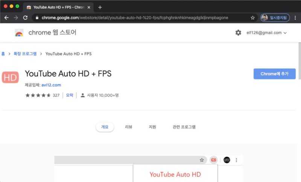Click the browser forward arrow
The height and width of the screenshot is (182, 301).
[x=16, y=18]
